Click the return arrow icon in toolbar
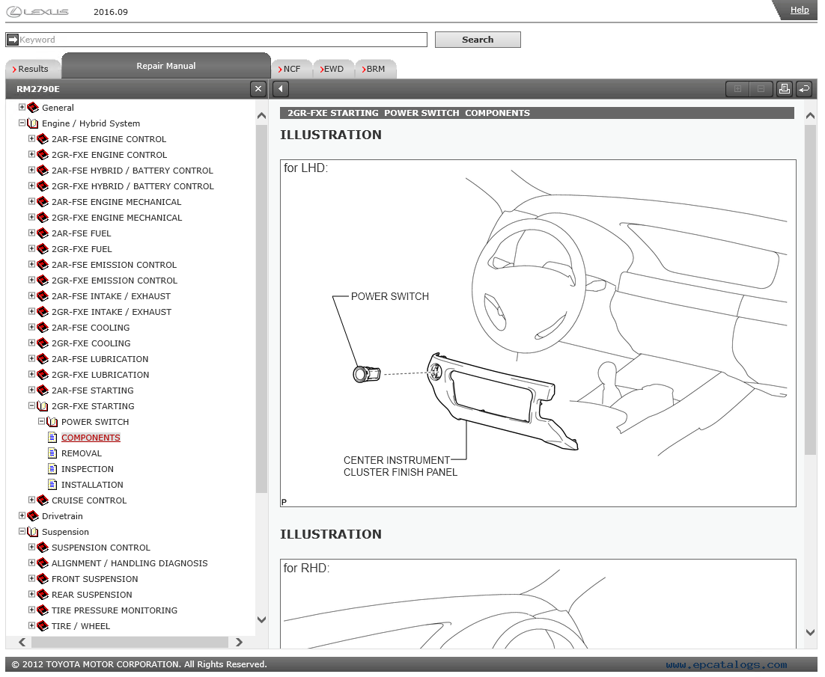This screenshot has width=825, height=677. click(804, 89)
